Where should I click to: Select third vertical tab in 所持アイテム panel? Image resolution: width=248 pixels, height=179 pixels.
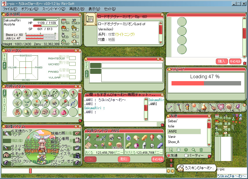pos(4,108)
